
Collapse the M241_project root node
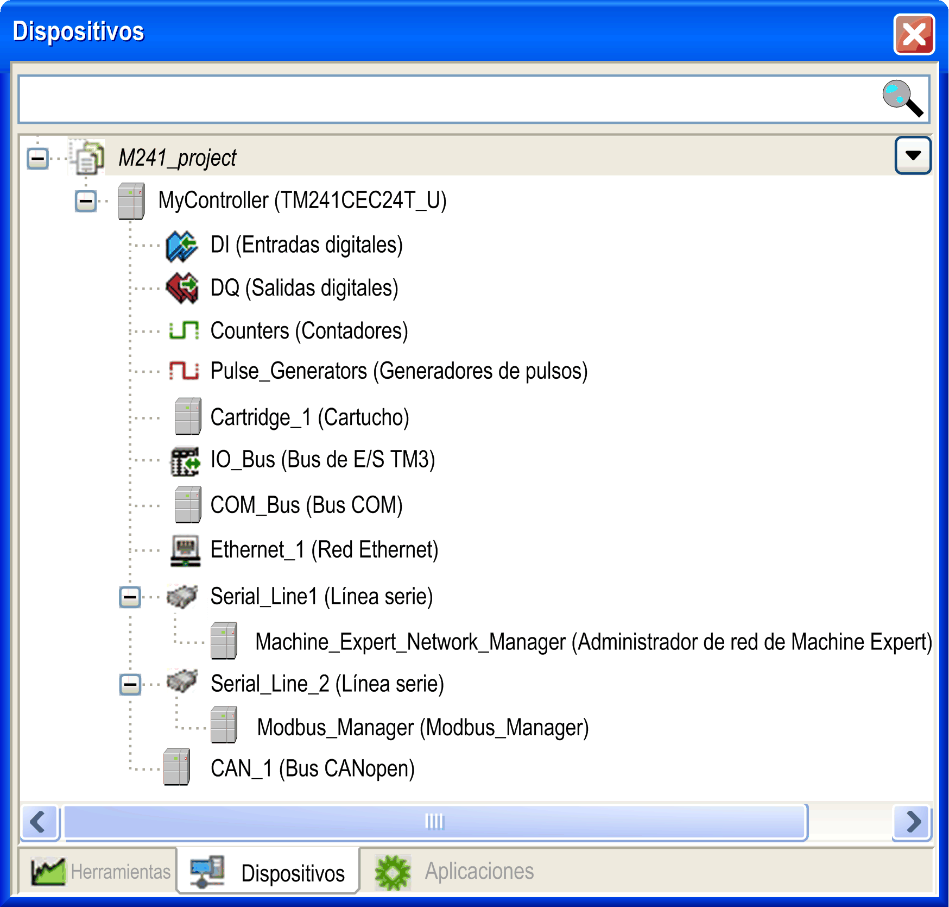click(38, 158)
